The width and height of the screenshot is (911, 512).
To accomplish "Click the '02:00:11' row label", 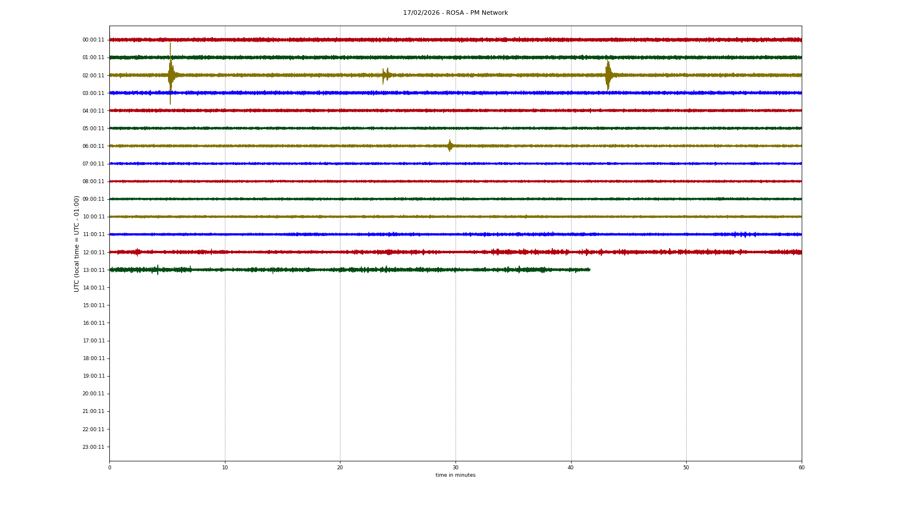I will pyautogui.click(x=93, y=76).
